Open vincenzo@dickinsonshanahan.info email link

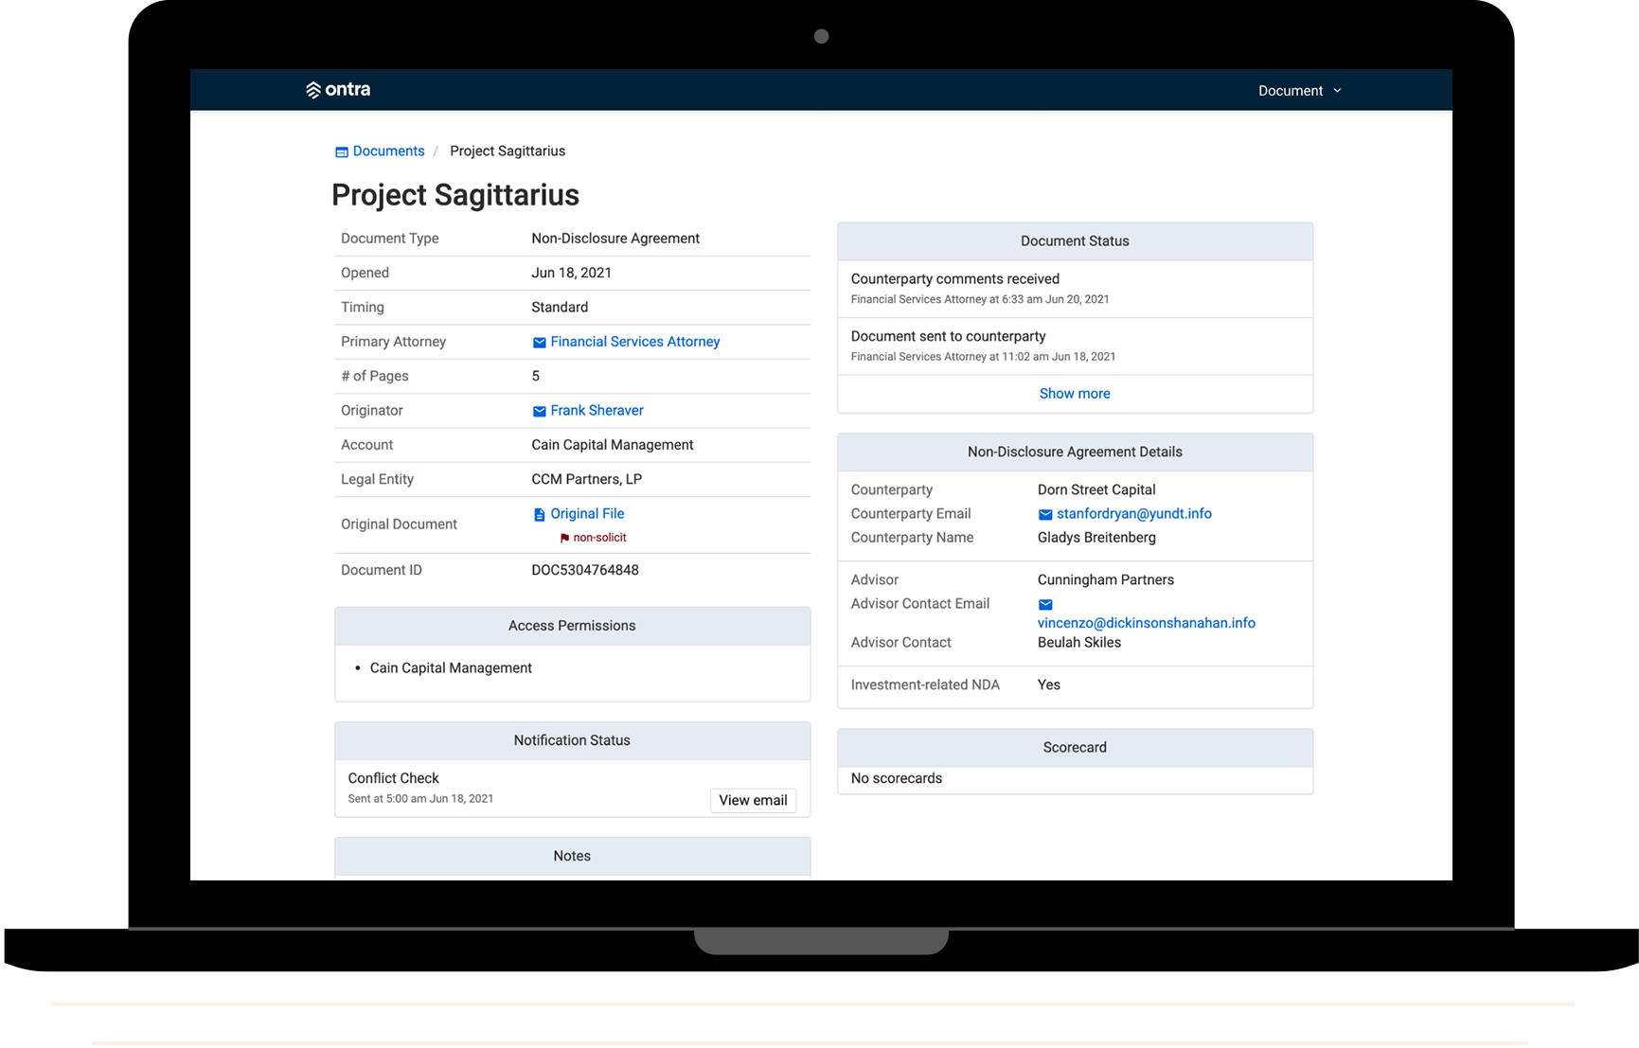pyautogui.click(x=1146, y=623)
